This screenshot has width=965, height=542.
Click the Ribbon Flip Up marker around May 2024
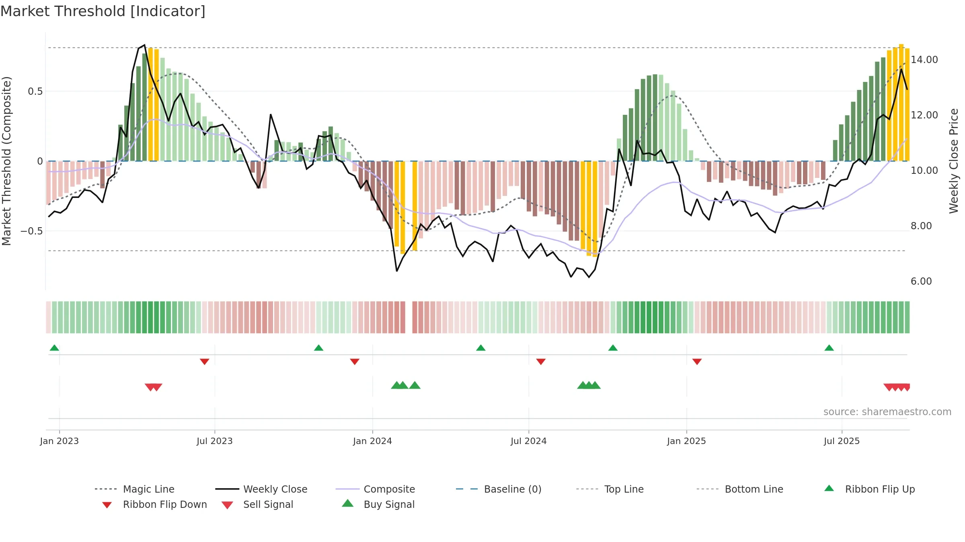pyautogui.click(x=480, y=348)
